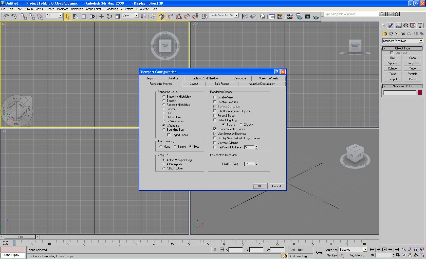This screenshot has width=426, height=259.
Task: Open the Select by Name tool
Action: 75,16
